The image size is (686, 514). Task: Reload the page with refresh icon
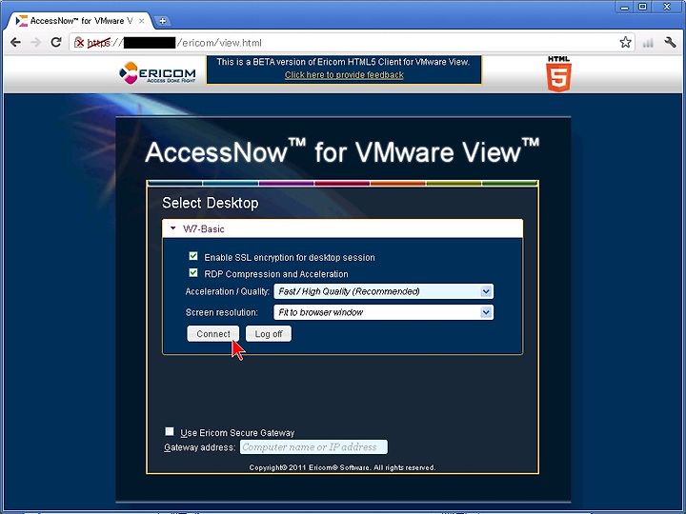click(x=56, y=43)
